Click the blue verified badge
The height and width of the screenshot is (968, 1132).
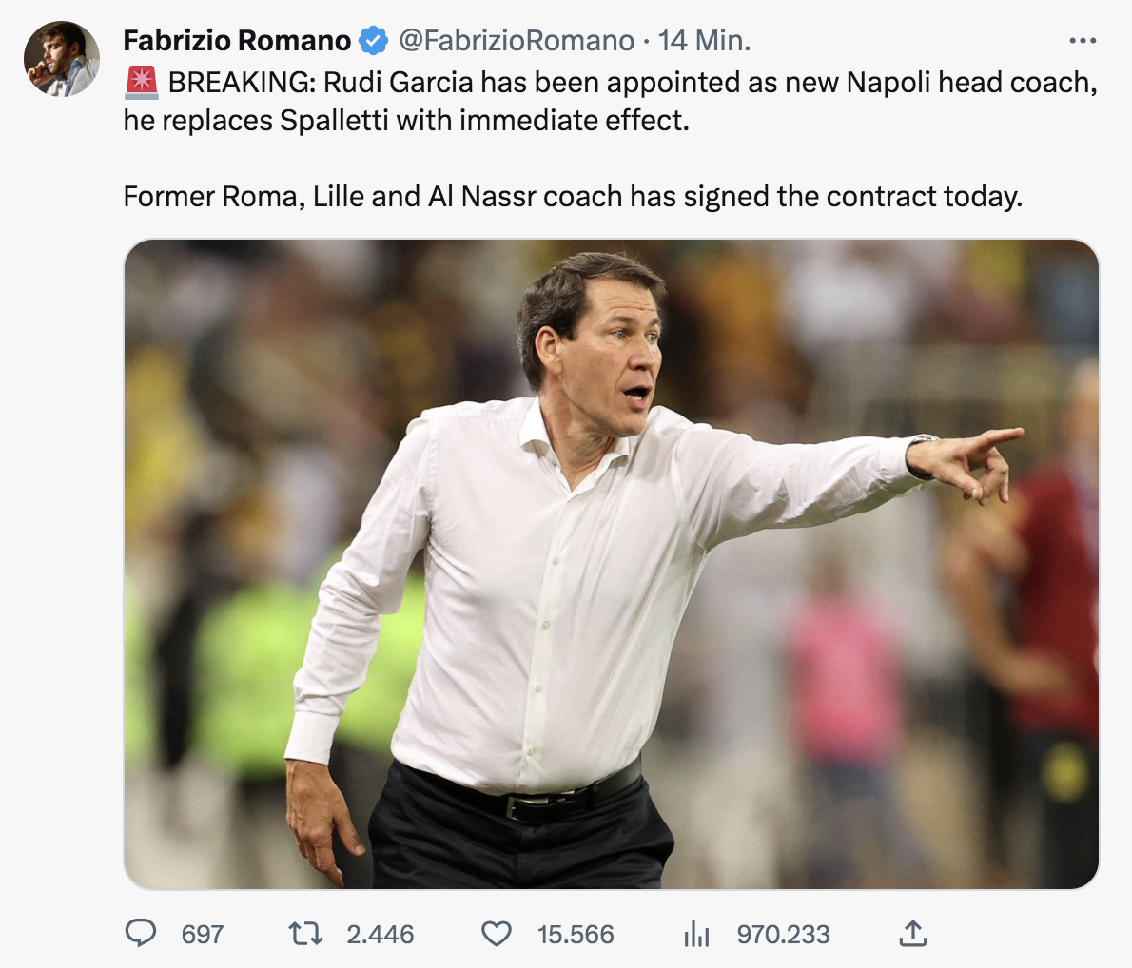pos(373,41)
